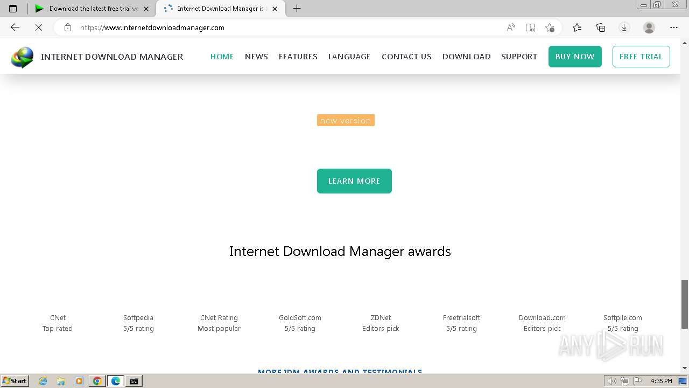Open the browser Downloads icon

coord(624,27)
